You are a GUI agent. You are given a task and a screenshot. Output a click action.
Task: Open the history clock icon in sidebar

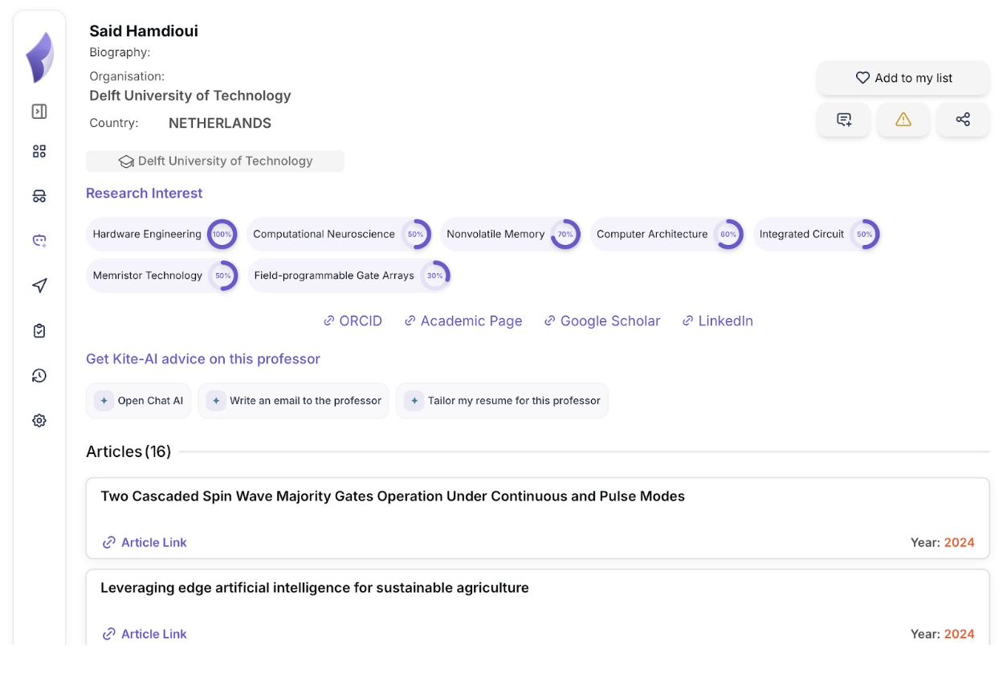pos(39,376)
